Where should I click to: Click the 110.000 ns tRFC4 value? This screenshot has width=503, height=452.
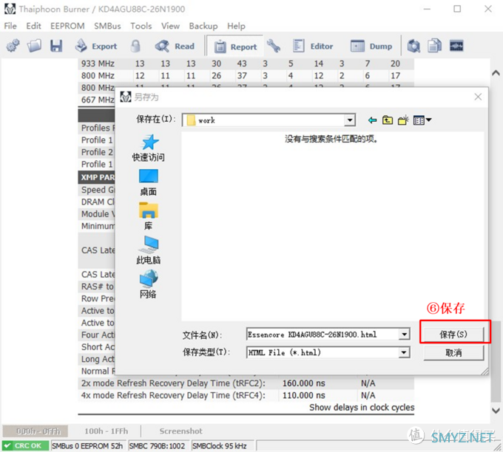(x=303, y=395)
